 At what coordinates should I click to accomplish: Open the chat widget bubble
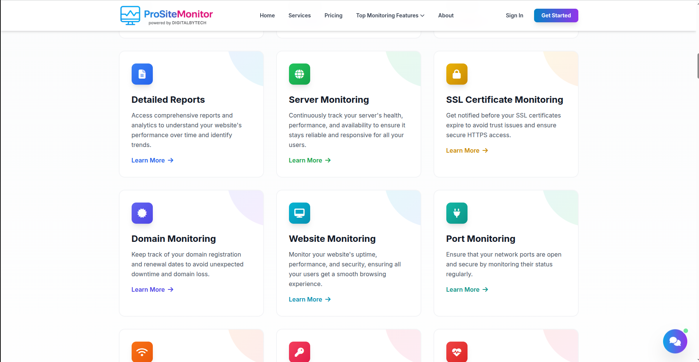pos(675,341)
